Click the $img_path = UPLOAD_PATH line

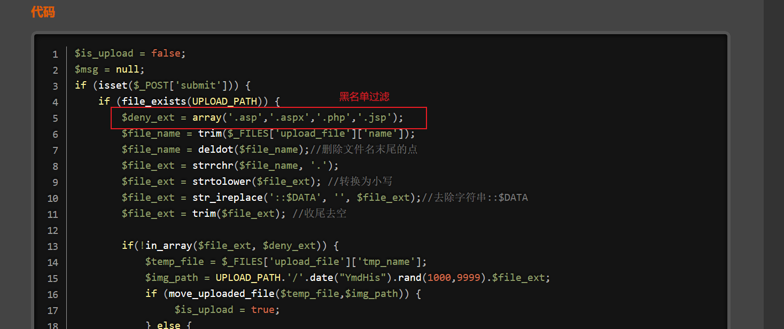point(348,278)
